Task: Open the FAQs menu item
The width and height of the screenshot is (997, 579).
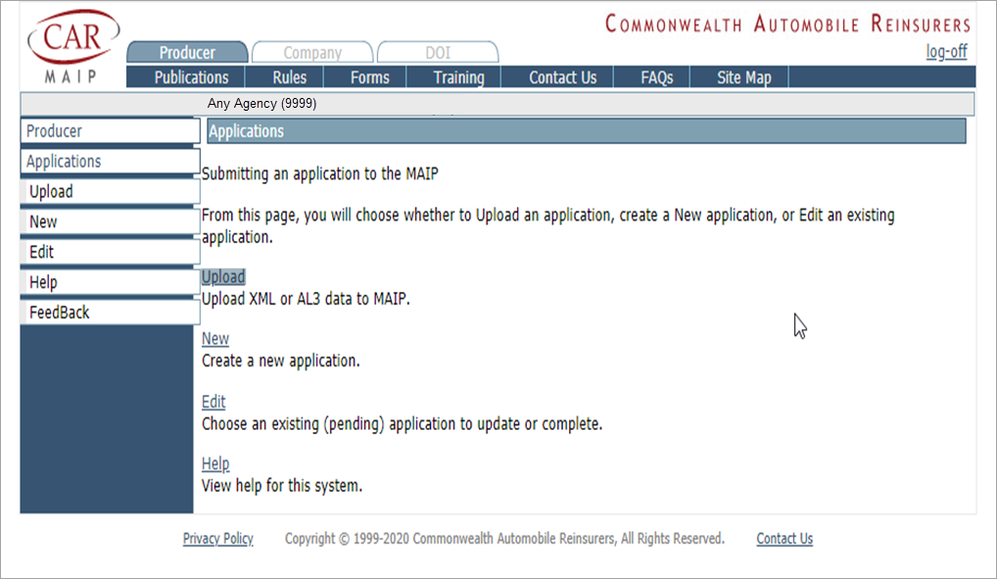Action: coord(656,77)
